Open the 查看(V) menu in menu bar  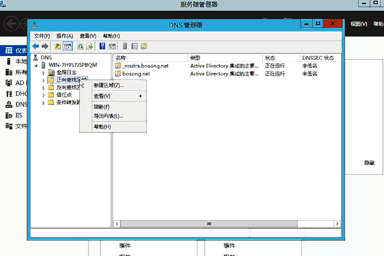pos(88,36)
